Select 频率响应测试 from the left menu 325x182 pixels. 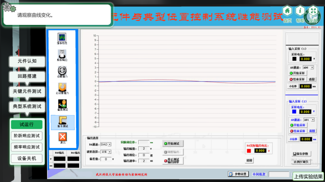point(27,147)
